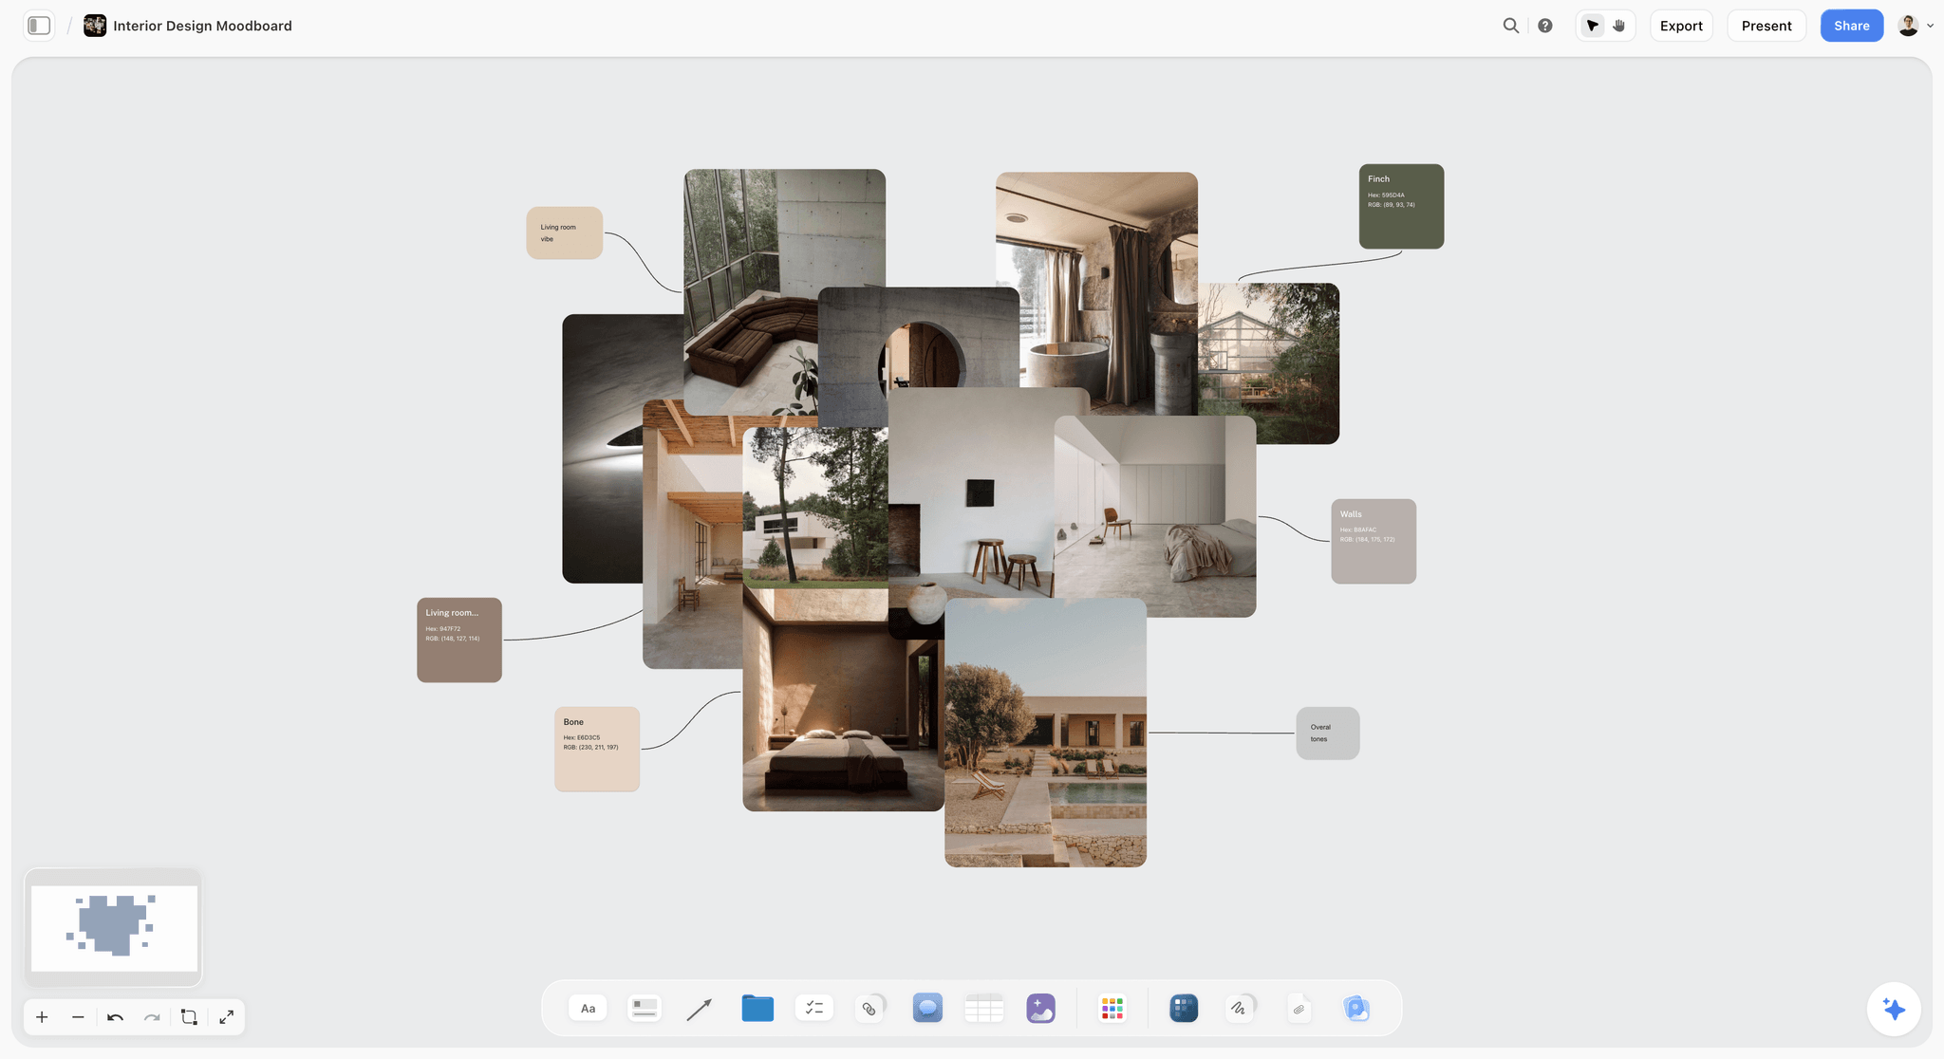Screen dimensions: 1944x1059
Task: Add an image with purple image tool
Action: pyautogui.click(x=1040, y=1008)
